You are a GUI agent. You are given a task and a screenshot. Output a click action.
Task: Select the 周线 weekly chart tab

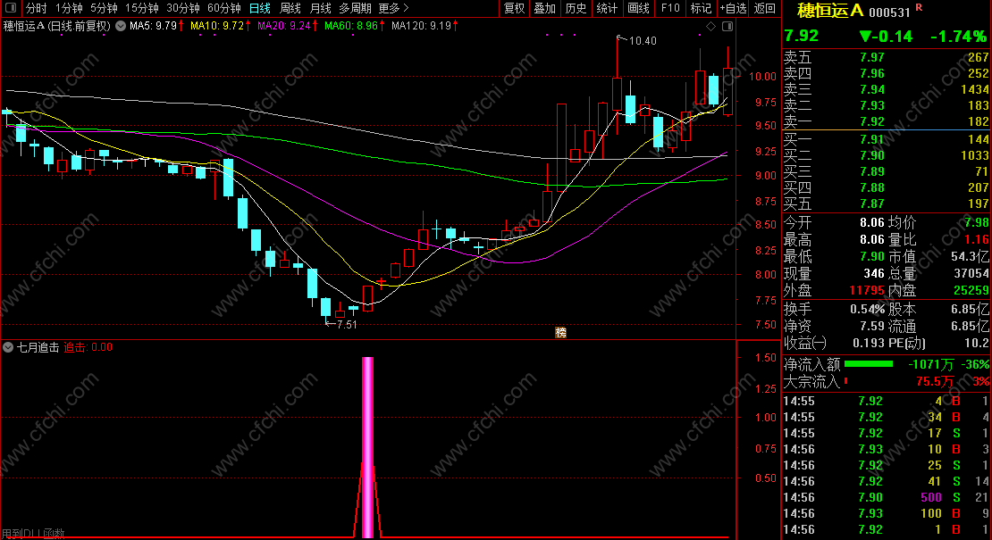[x=290, y=8]
